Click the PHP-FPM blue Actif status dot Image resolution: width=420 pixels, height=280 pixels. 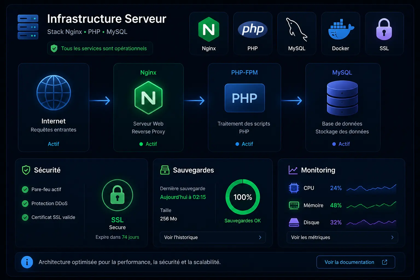(x=237, y=144)
